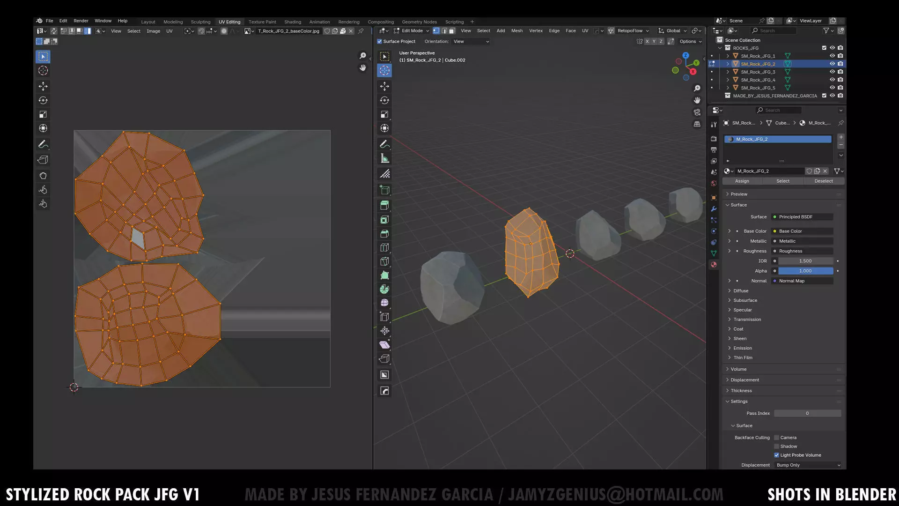Select the Annotate tool in UV editor
Viewport: 899px width, 506px height.
(x=43, y=144)
